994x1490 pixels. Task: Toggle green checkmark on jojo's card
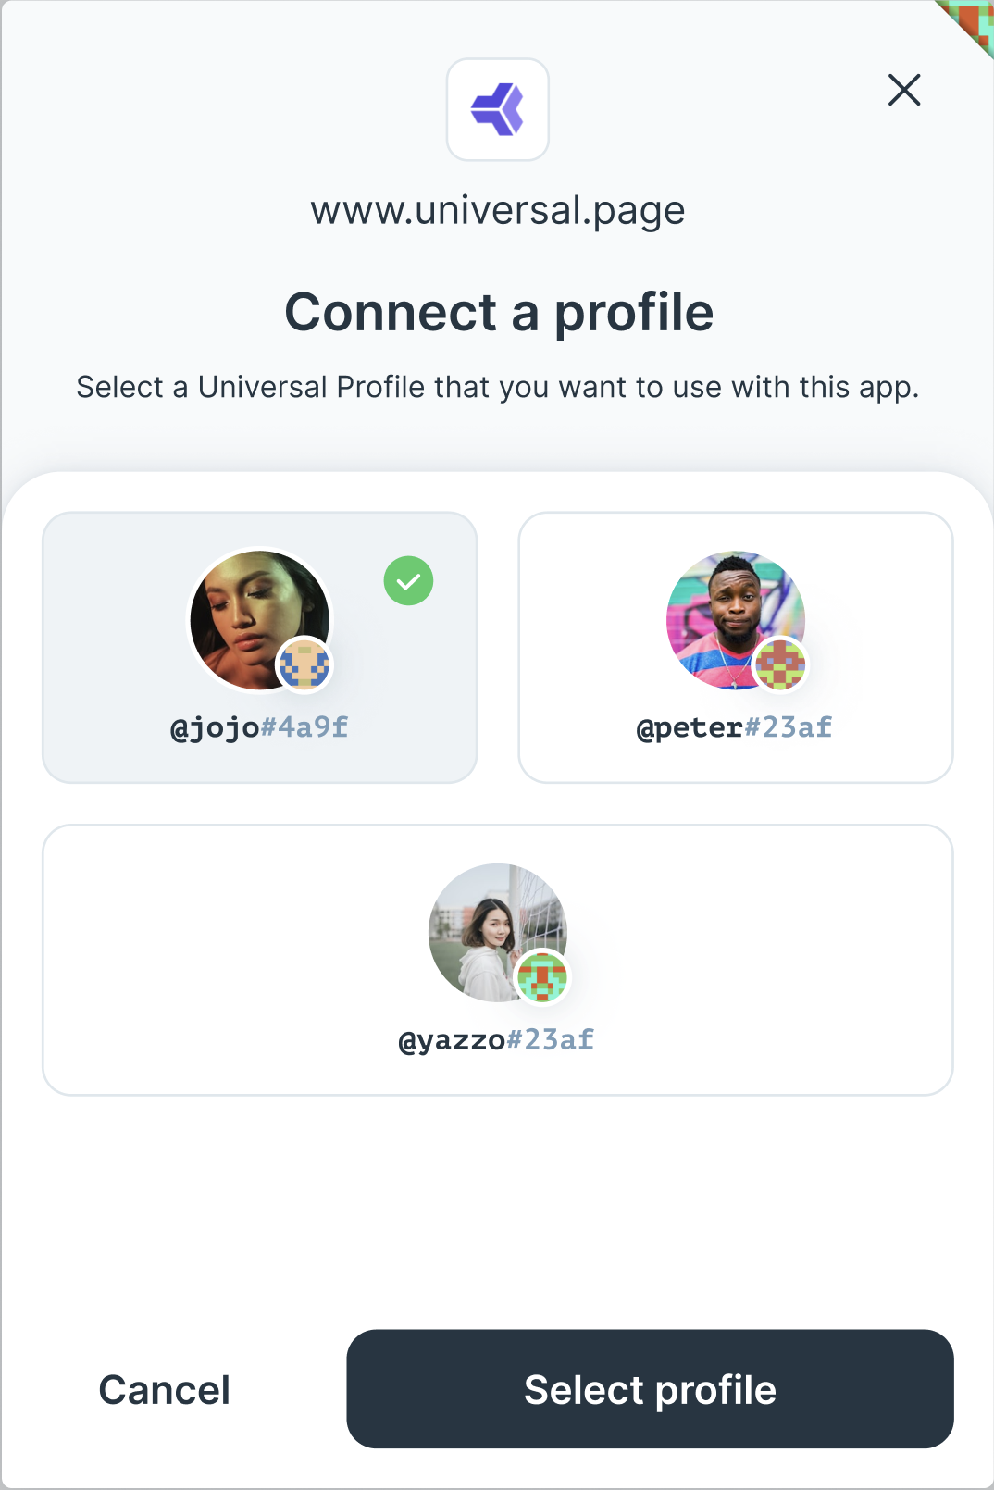click(408, 581)
